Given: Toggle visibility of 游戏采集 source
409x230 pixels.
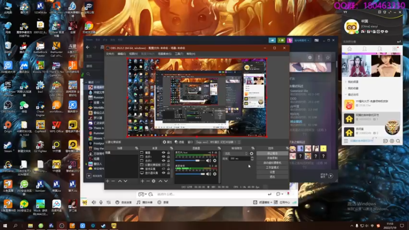Looking at the screenshot, I should (x=163, y=169).
